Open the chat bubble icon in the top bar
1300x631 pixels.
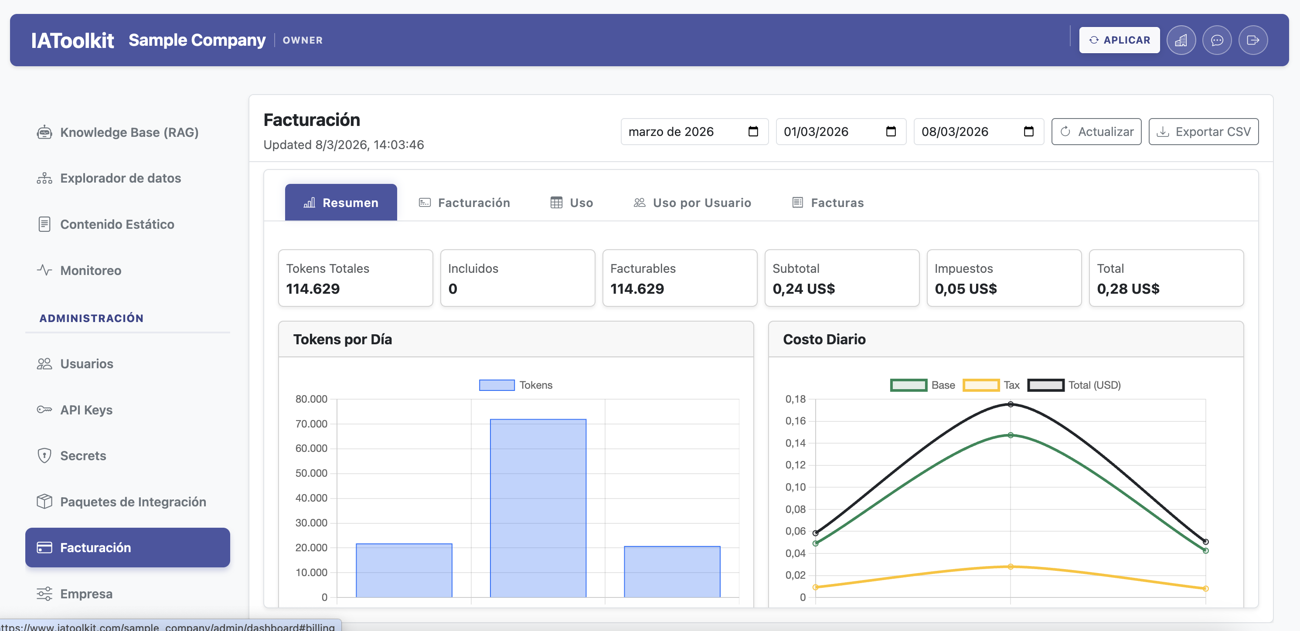coord(1217,40)
